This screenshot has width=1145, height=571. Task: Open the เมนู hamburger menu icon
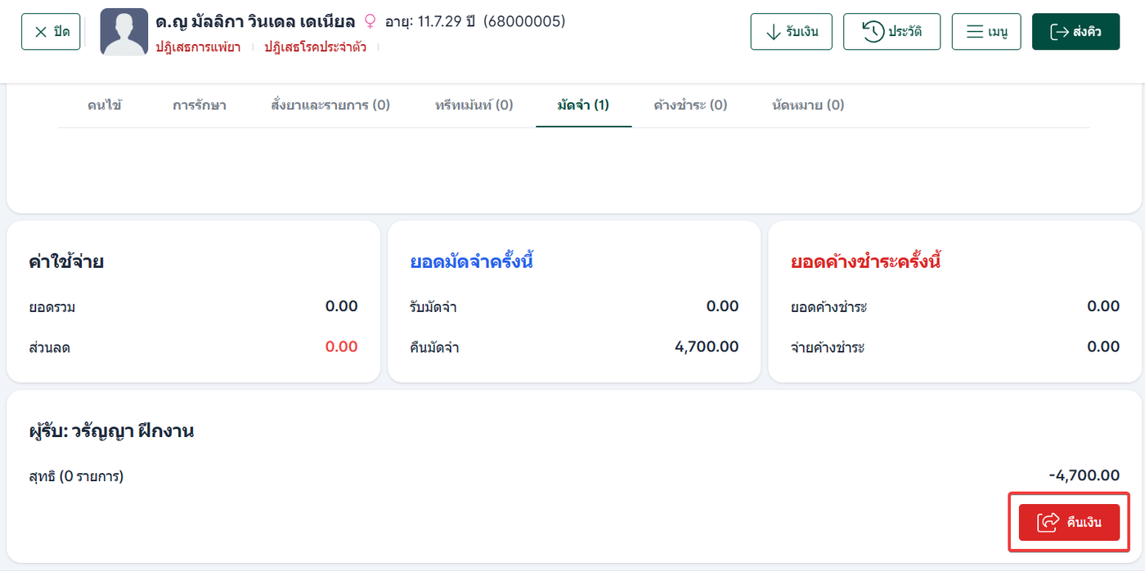point(974,32)
